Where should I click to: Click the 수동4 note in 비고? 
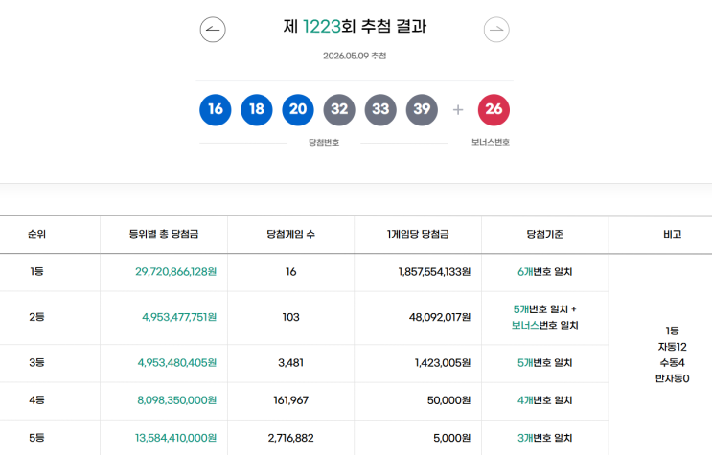[672, 362]
